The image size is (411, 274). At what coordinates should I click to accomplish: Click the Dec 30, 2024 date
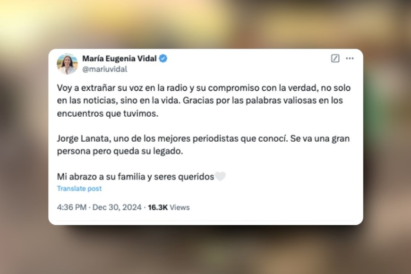pos(117,207)
